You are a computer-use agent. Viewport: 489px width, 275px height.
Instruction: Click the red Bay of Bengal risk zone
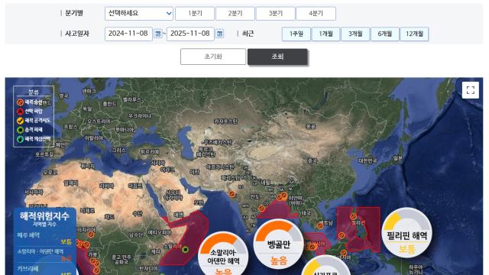[276, 211]
